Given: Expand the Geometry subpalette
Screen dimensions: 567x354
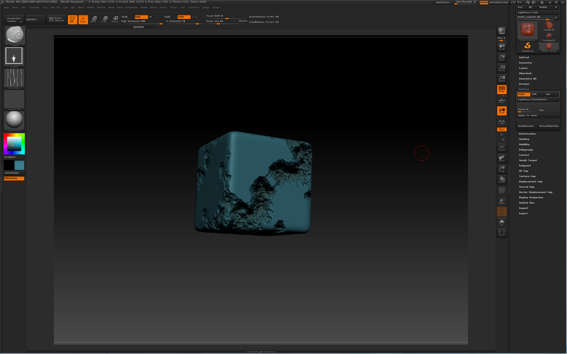Looking at the screenshot, I should [x=525, y=63].
